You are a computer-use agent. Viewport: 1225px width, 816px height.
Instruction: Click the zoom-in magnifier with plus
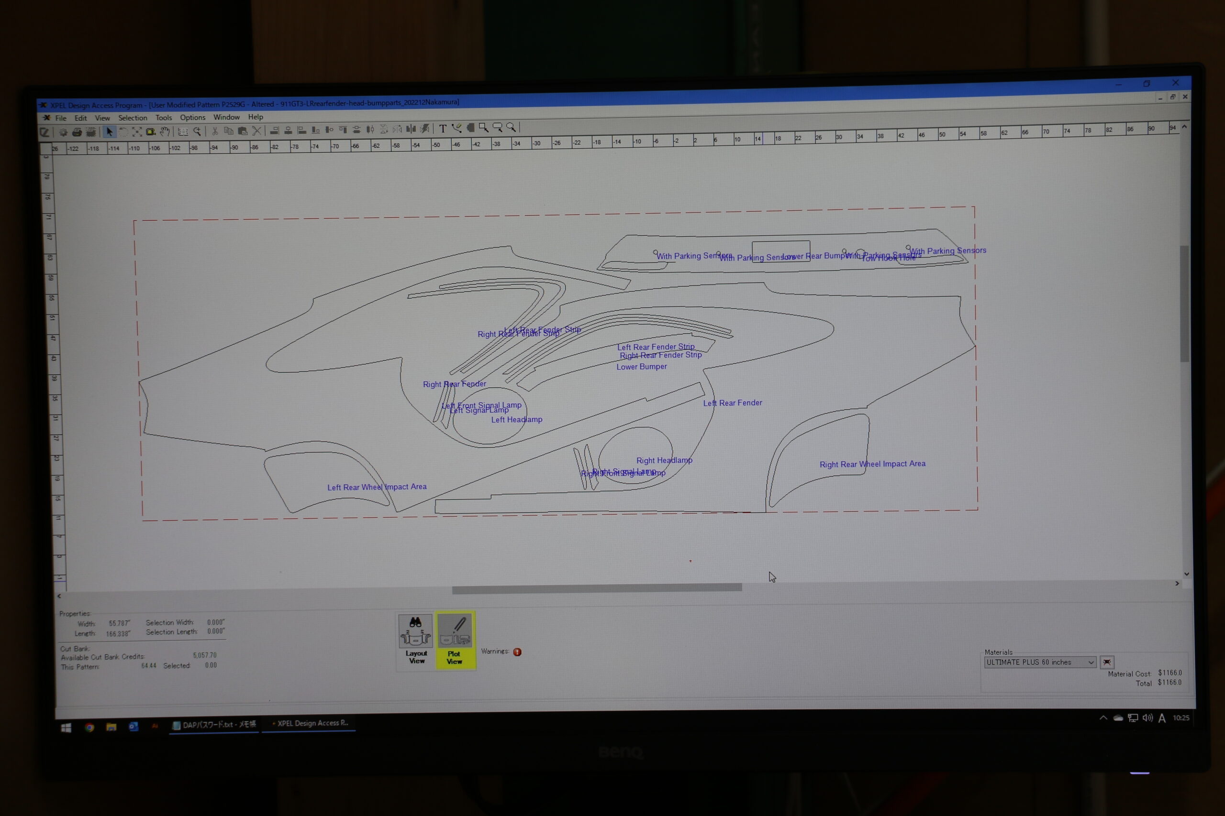pos(198,131)
